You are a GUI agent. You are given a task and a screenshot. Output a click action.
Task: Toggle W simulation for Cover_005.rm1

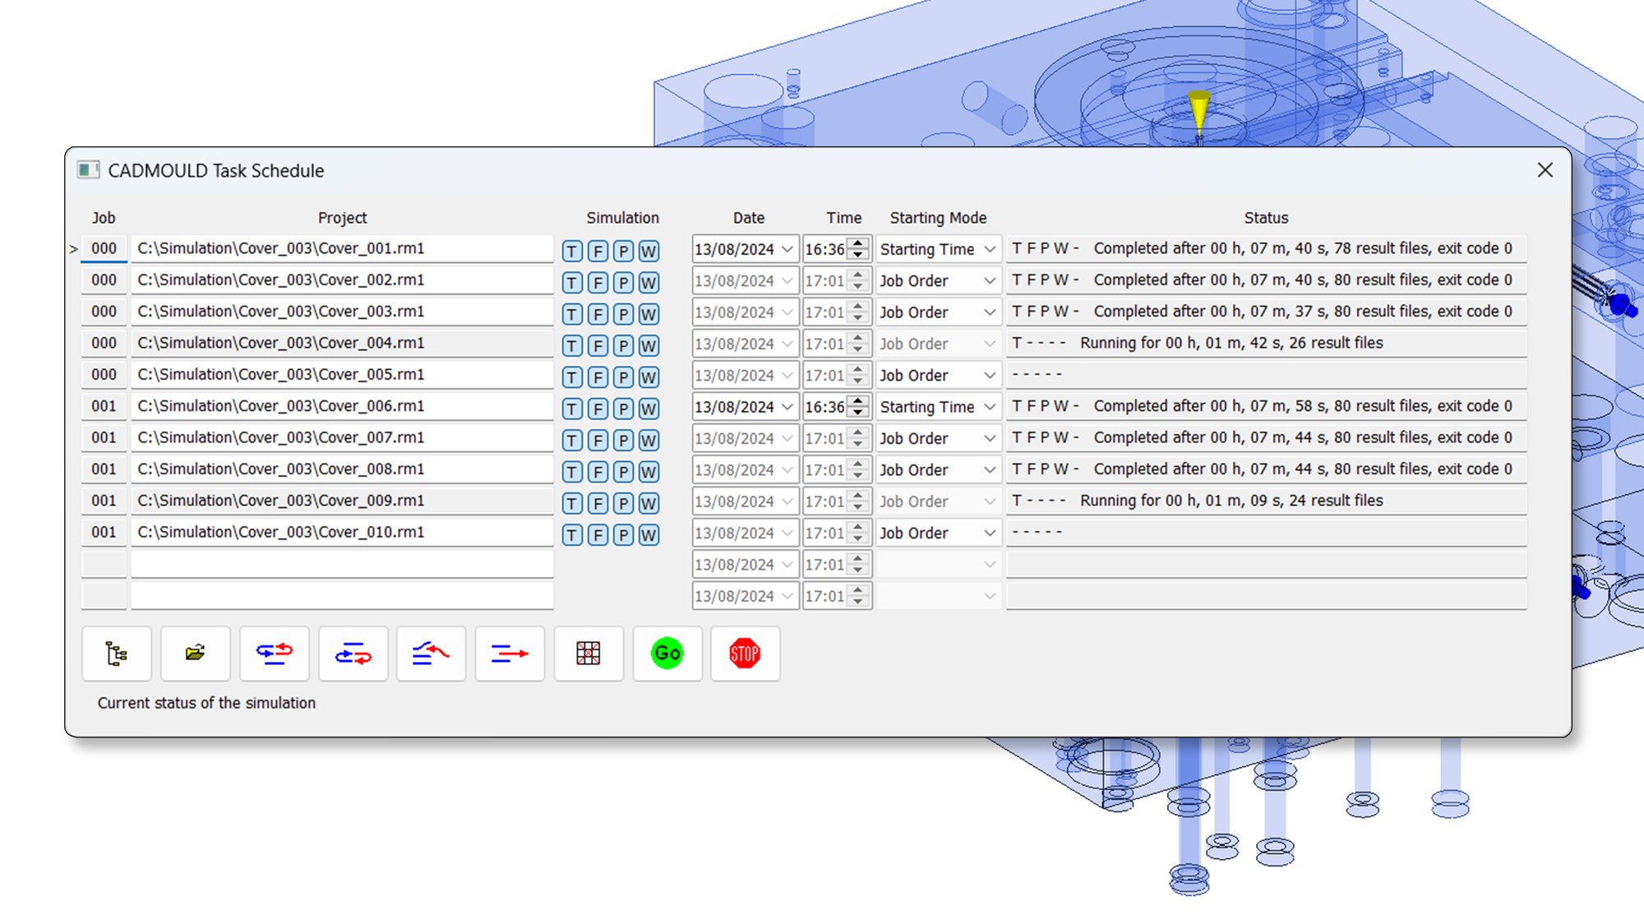coord(649,377)
